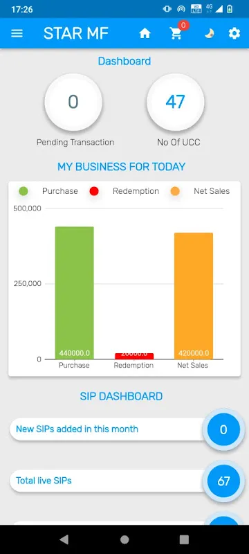Tap the Total live SIPs 67 badge
The height and width of the screenshot is (554, 249).
[x=223, y=481]
